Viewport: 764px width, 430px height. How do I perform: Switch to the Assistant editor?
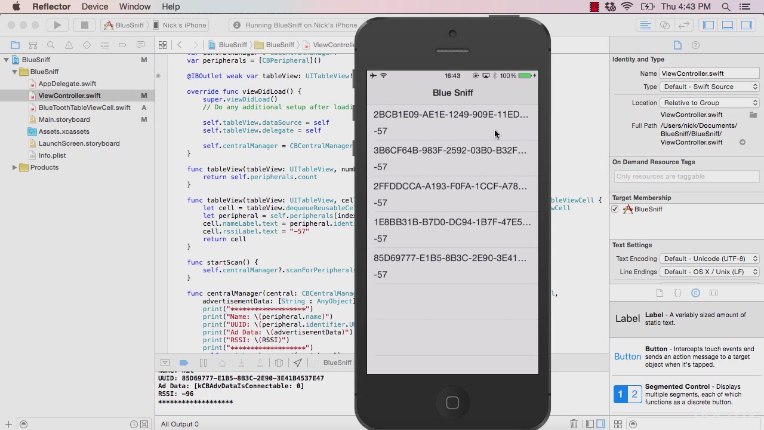[664, 25]
